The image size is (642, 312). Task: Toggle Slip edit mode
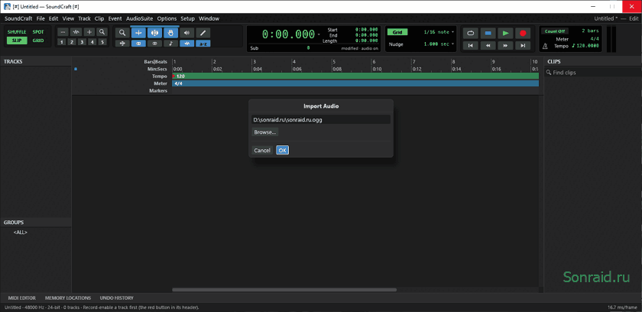(x=17, y=41)
